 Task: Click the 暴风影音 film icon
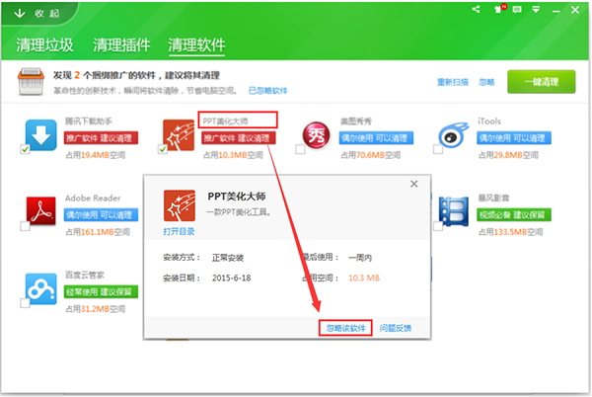pyautogui.click(x=453, y=209)
